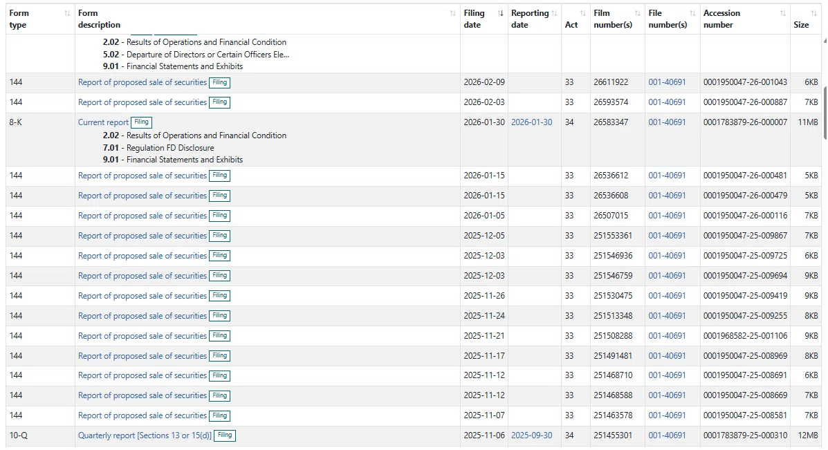828x450 pixels.
Task: Click item 7.01 Regulation FD Disclosure
Action: pyautogui.click(x=158, y=148)
